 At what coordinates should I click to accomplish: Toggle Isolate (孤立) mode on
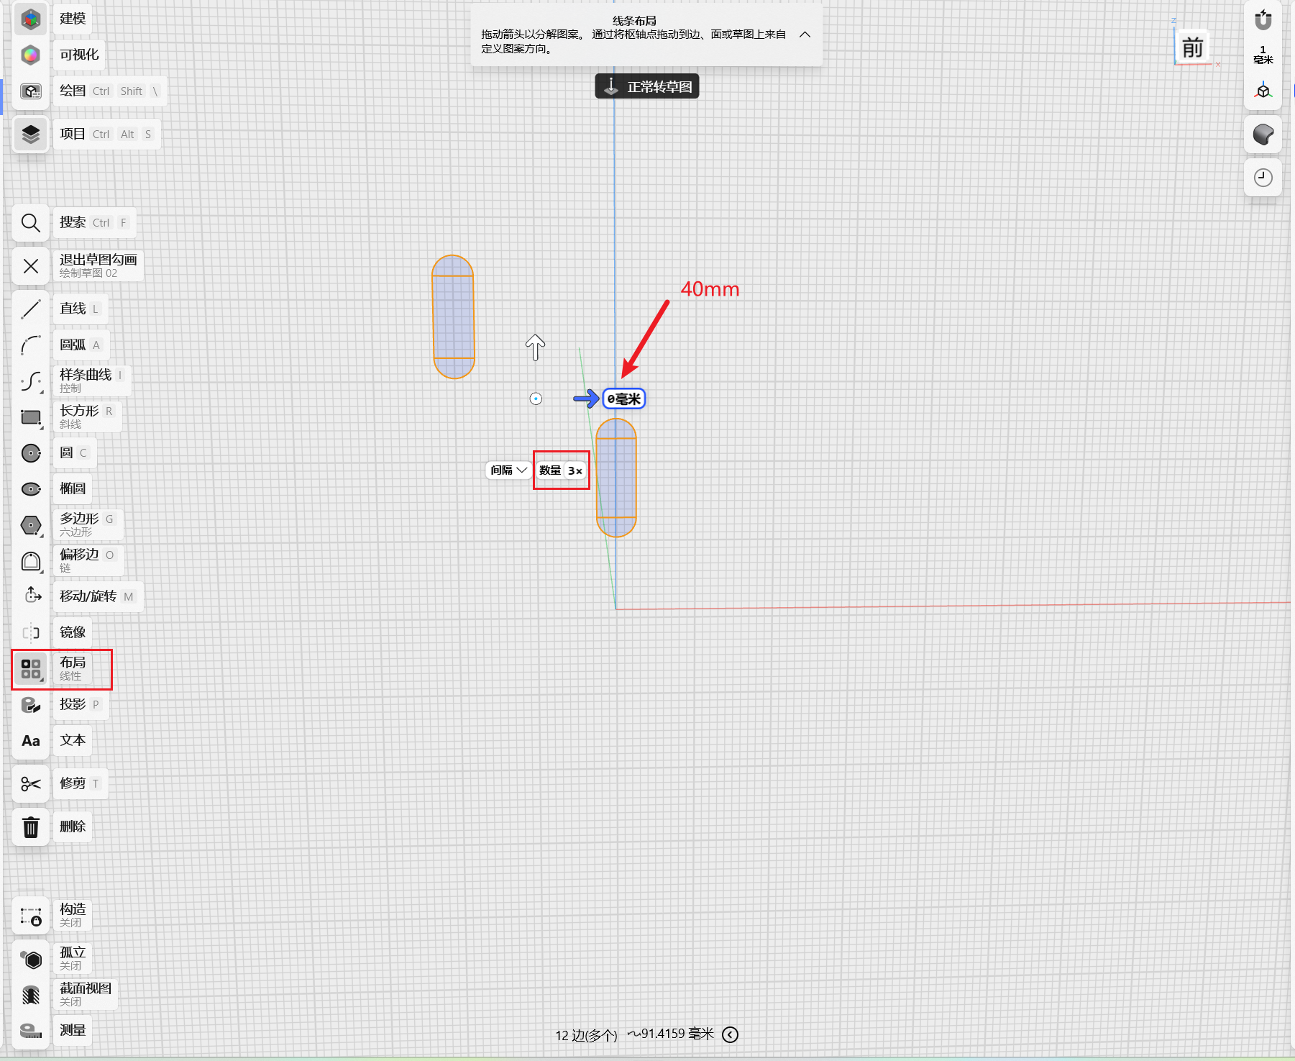pyautogui.click(x=30, y=959)
